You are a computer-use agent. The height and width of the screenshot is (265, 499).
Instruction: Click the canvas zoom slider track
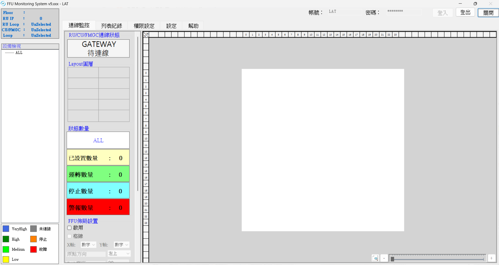438,259
